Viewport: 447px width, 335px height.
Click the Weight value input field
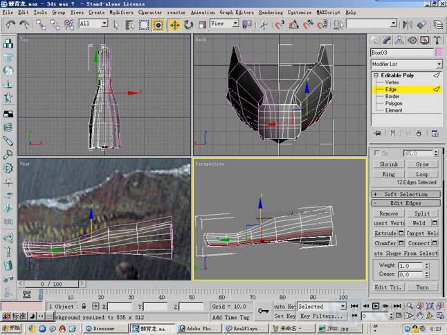coord(410,266)
